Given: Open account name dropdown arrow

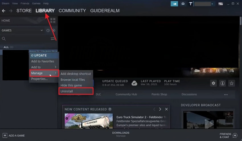Looking at the screenshot, I should point(212,4).
